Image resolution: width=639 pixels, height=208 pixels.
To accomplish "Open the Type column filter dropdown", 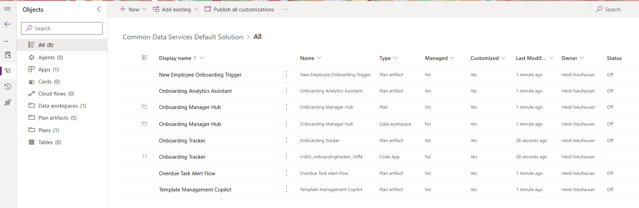I will (x=395, y=58).
